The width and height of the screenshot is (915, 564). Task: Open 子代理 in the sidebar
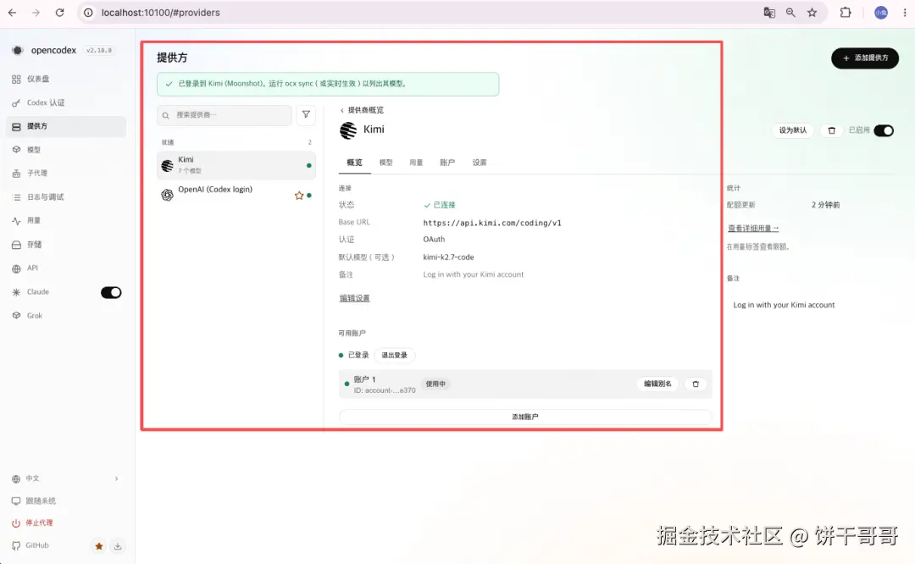click(65, 174)
